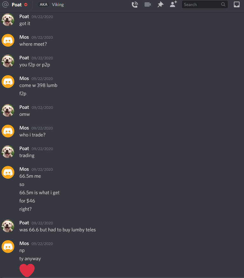
Task: Open the Viking nickname label
Action: click(x=58, y=5)
